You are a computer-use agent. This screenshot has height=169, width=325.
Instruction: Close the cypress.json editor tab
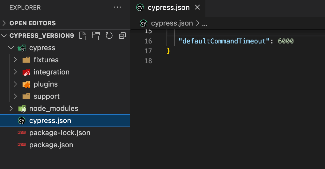197,7
